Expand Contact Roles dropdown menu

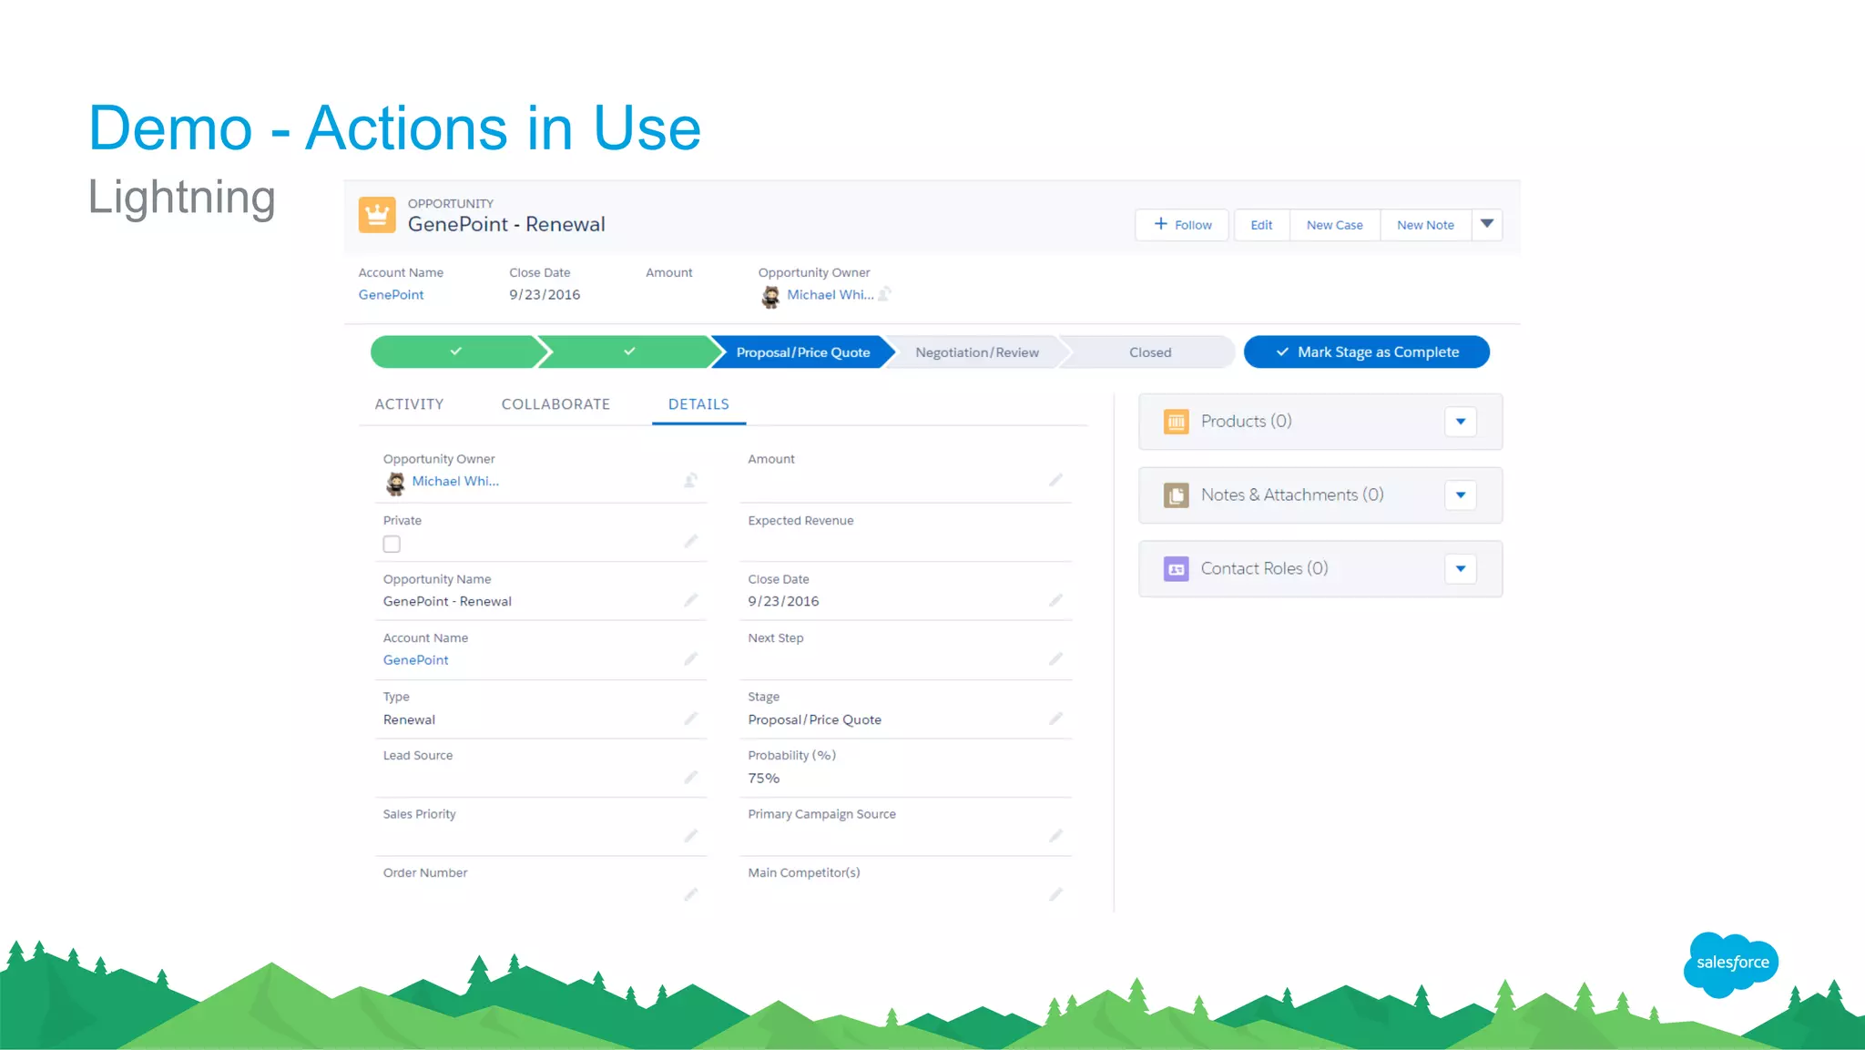tap(1461, 569)
